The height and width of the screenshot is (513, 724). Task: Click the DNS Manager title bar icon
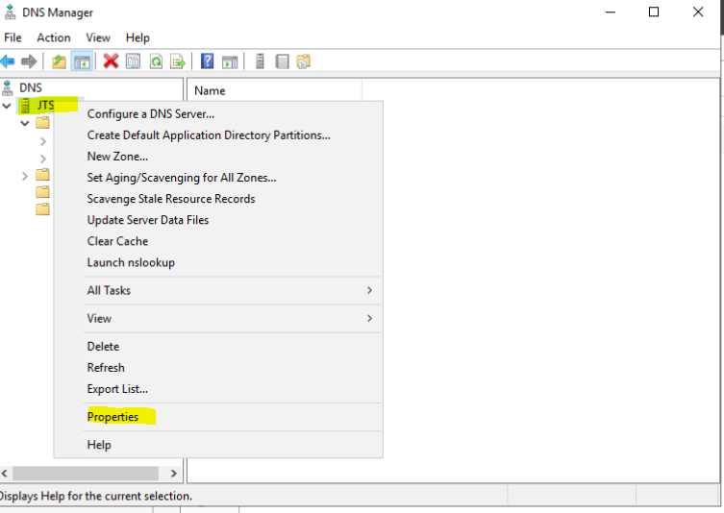click(11, 12)
